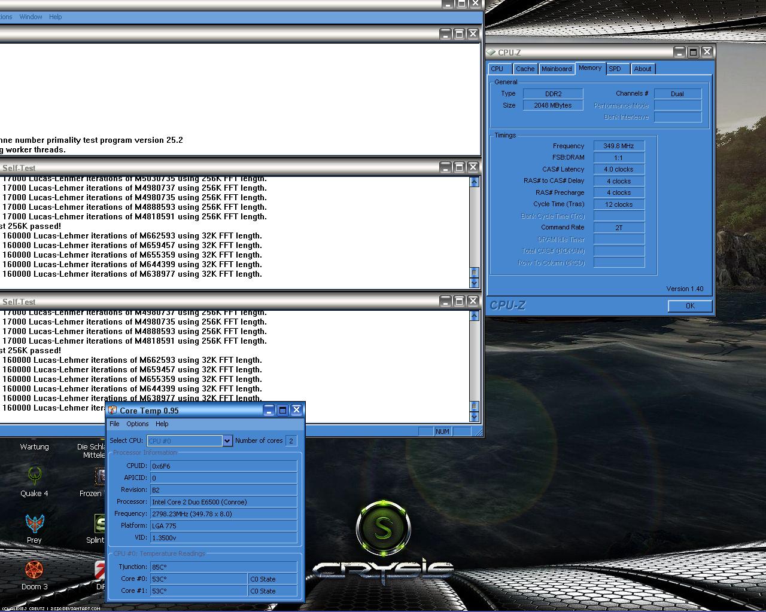Click the Cycle Time 12 clocks value
The width and height of the screenshot is (766, 612).
tap(619, 204)
